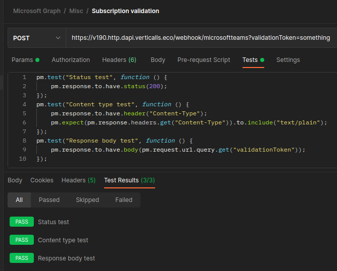Filter test results by All

(19, 200)
